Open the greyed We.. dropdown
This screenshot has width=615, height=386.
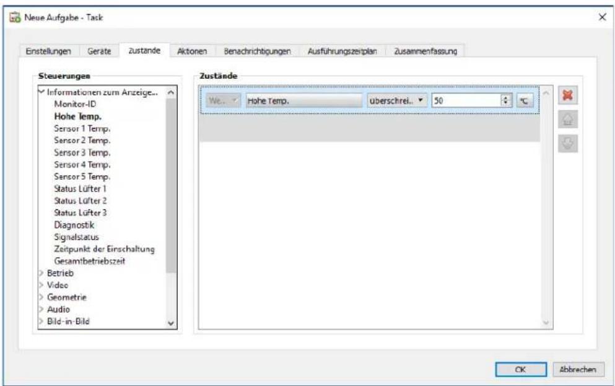223,100
